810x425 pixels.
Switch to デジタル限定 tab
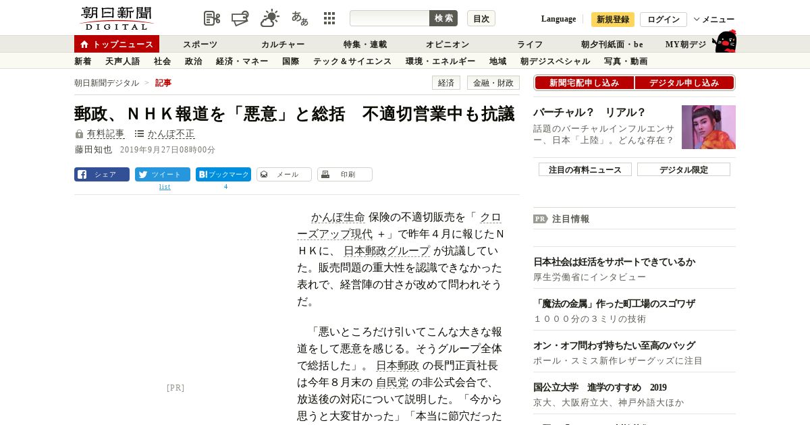point(684,169)
